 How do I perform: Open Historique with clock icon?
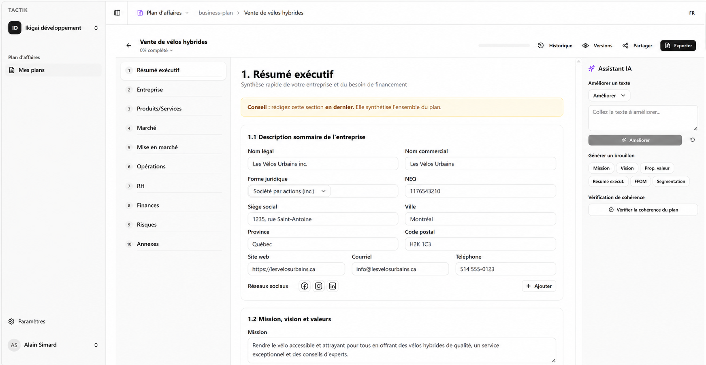coord(555,46)
